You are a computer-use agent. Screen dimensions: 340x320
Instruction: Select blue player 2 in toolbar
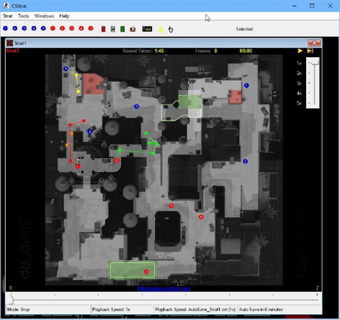[x=15, y=28]
